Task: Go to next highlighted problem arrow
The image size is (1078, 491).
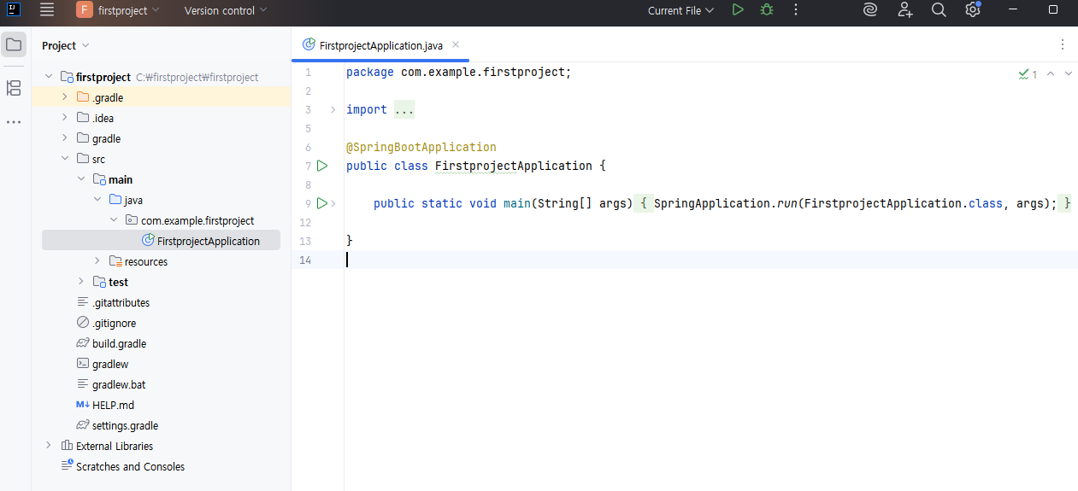Action: pos(1068,74)
